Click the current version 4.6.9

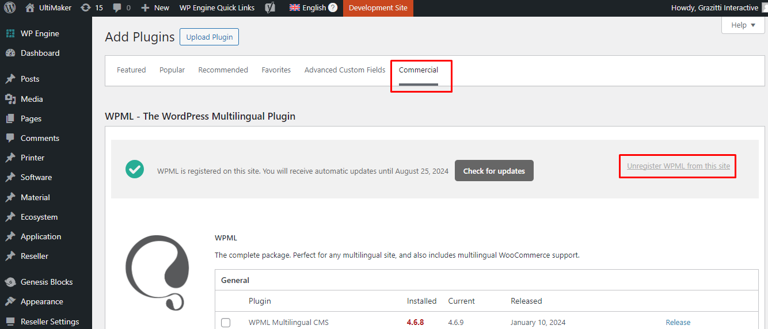click(x=457, y=323)
